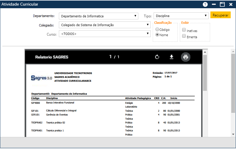Viewport: 236px width, 149px height.
Task: Click the Sagres 3.0 logo
Action: [41, 78]
